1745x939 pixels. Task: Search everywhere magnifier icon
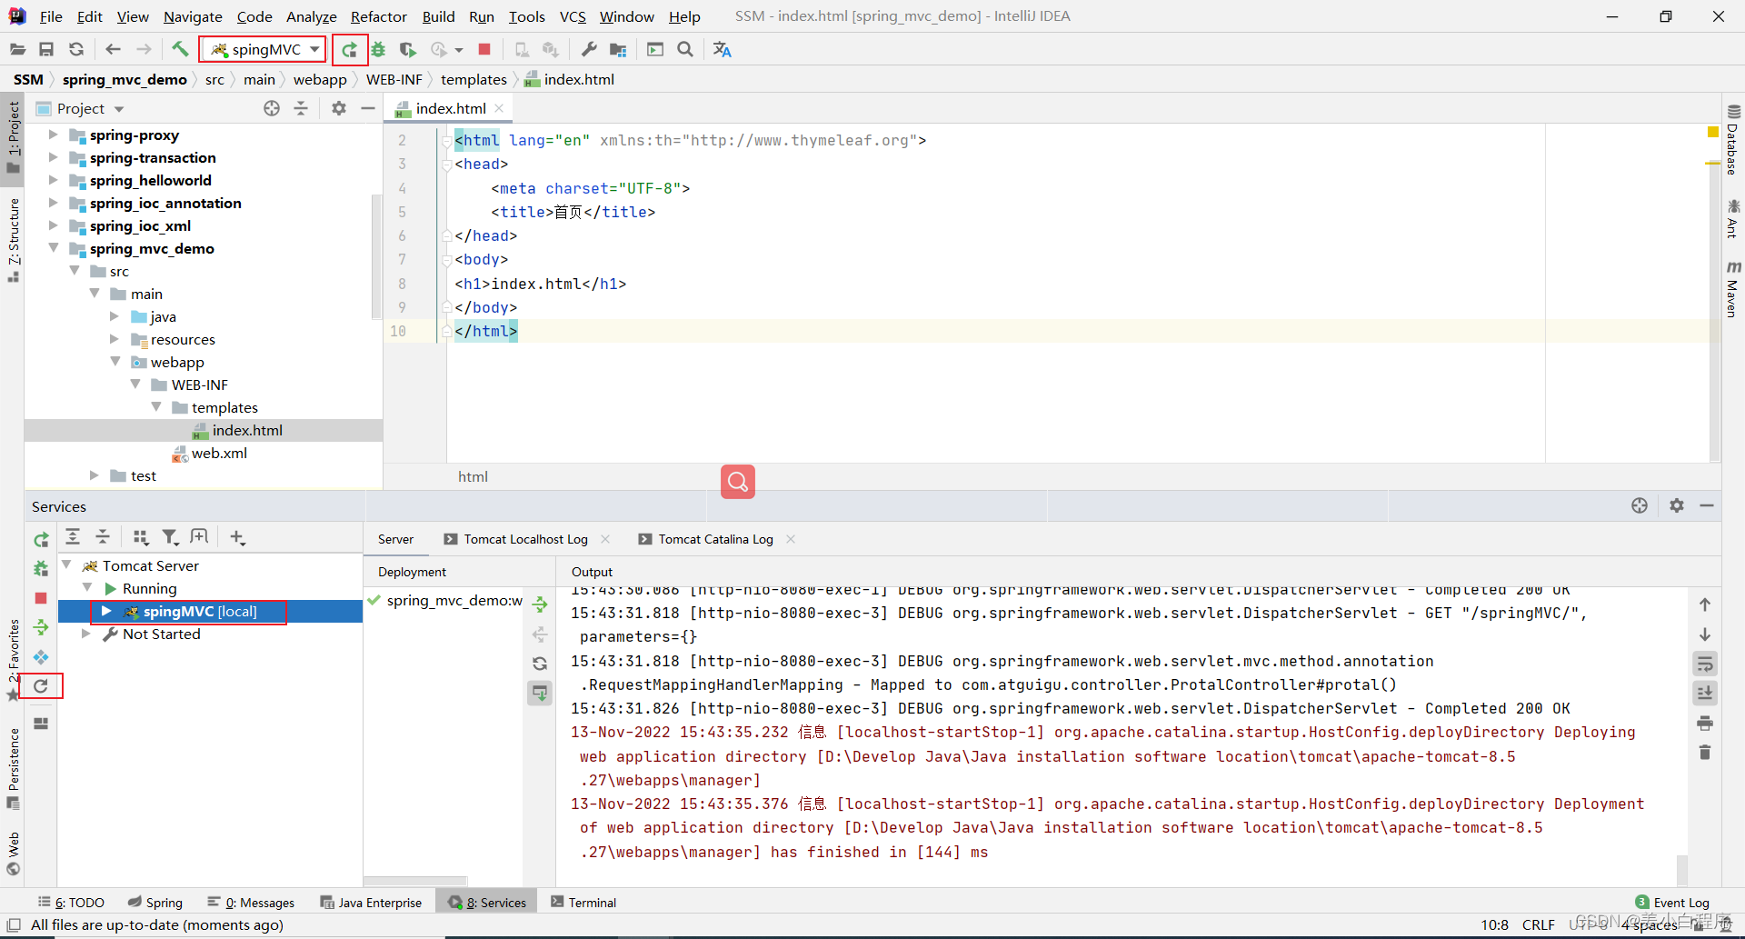pos(685,49)
